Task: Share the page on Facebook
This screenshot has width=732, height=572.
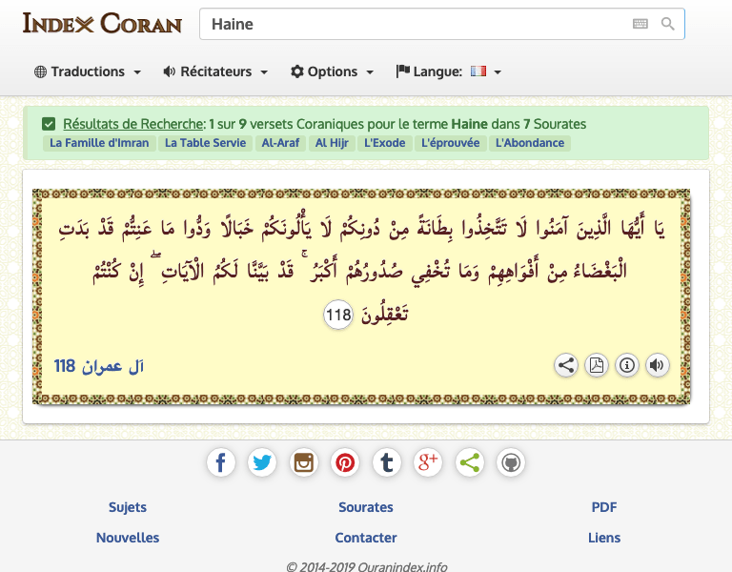Action: (x=220, y=463)
